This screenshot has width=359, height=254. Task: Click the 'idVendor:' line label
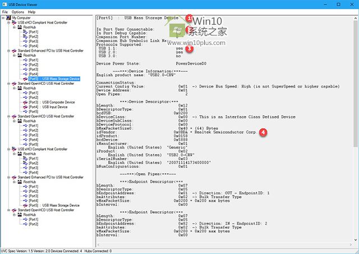(x=107, y=132)
